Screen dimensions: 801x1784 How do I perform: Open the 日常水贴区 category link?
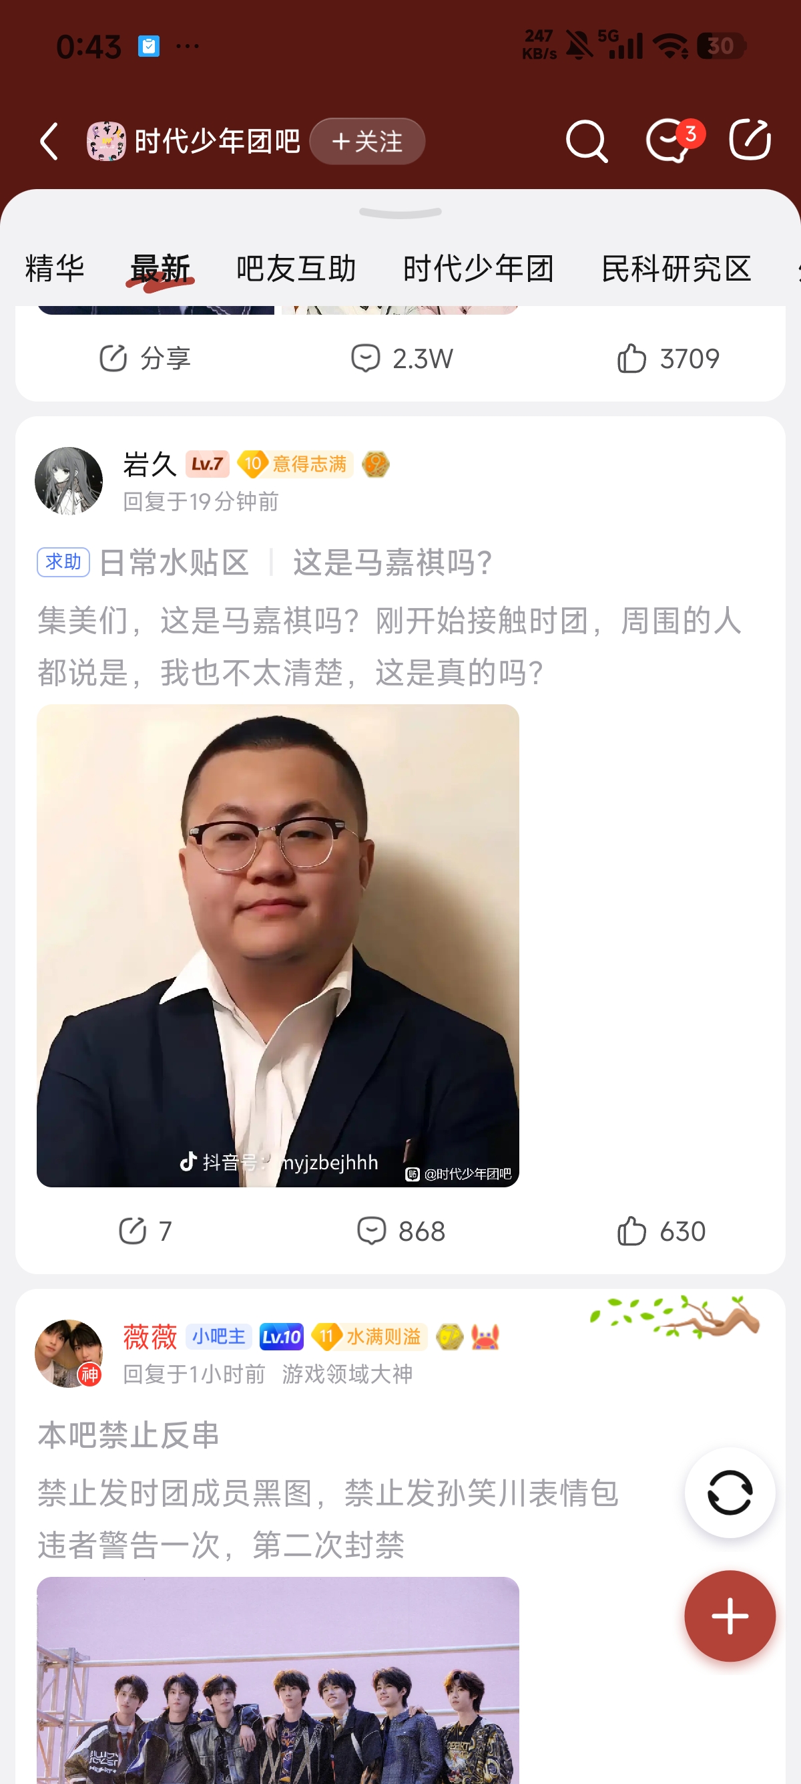point(174,563)
